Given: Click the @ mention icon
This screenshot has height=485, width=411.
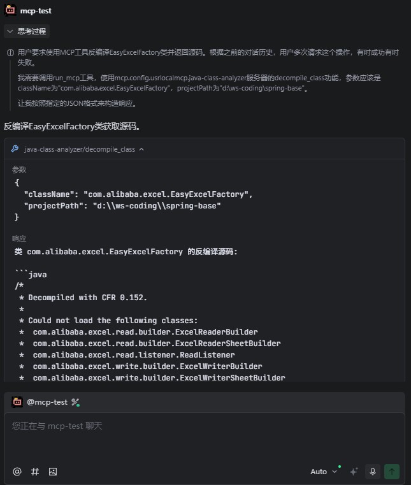Looking at the screenshot, I should pyautogui.click(x=17, y=472).
